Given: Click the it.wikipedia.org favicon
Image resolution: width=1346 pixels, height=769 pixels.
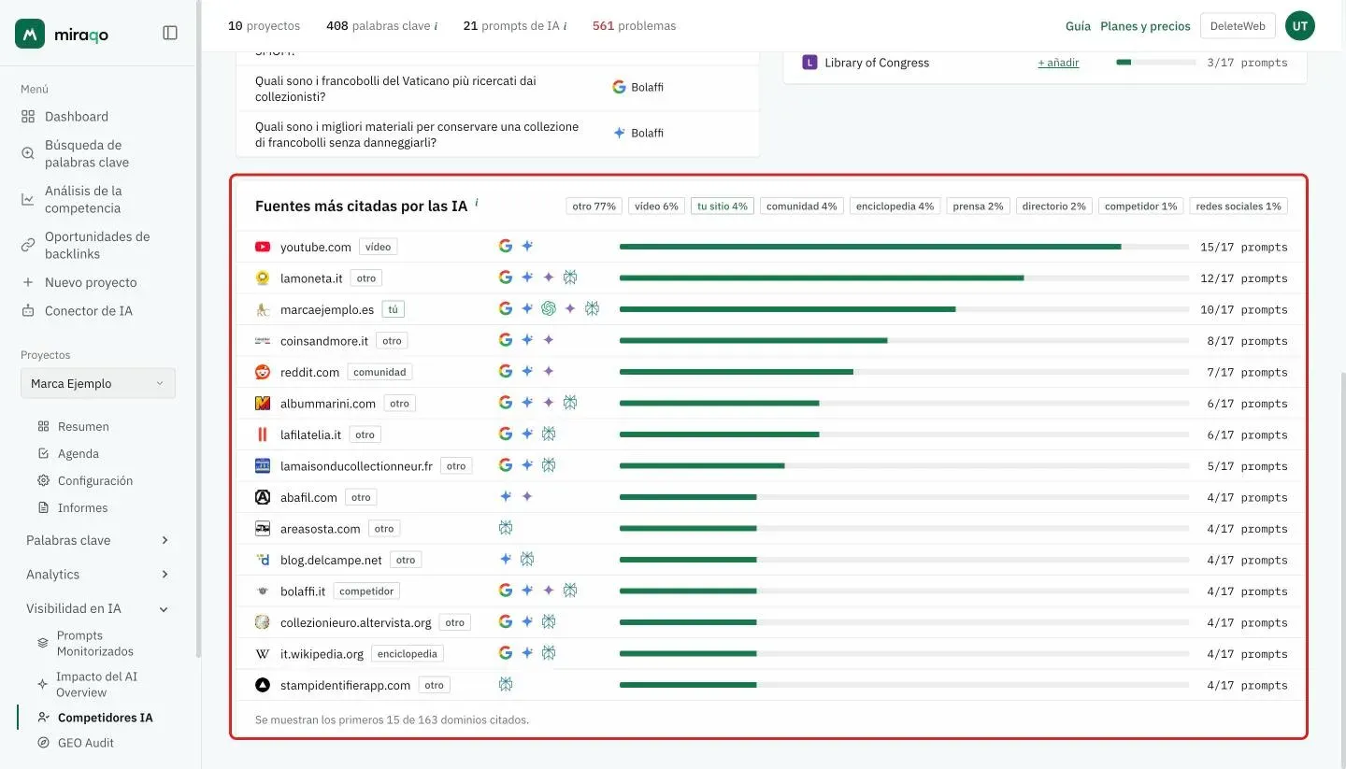Looking at the screenshot, I should (x=263, y=654).
